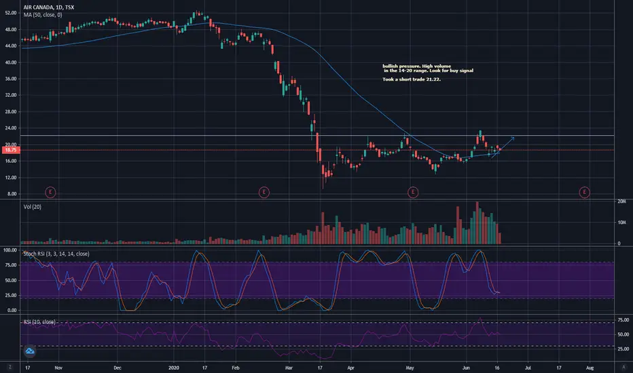The image size is (633, 373).
Task: Open the earnings marker near November
Action: click(50, 192)
